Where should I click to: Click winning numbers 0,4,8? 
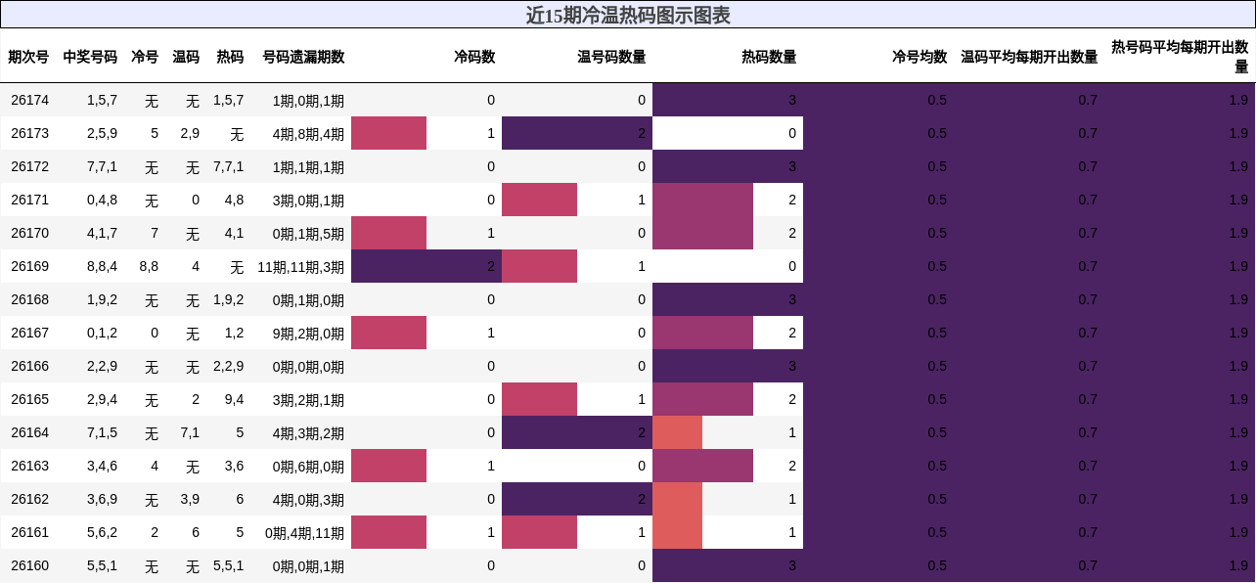[x=102, y=200]
